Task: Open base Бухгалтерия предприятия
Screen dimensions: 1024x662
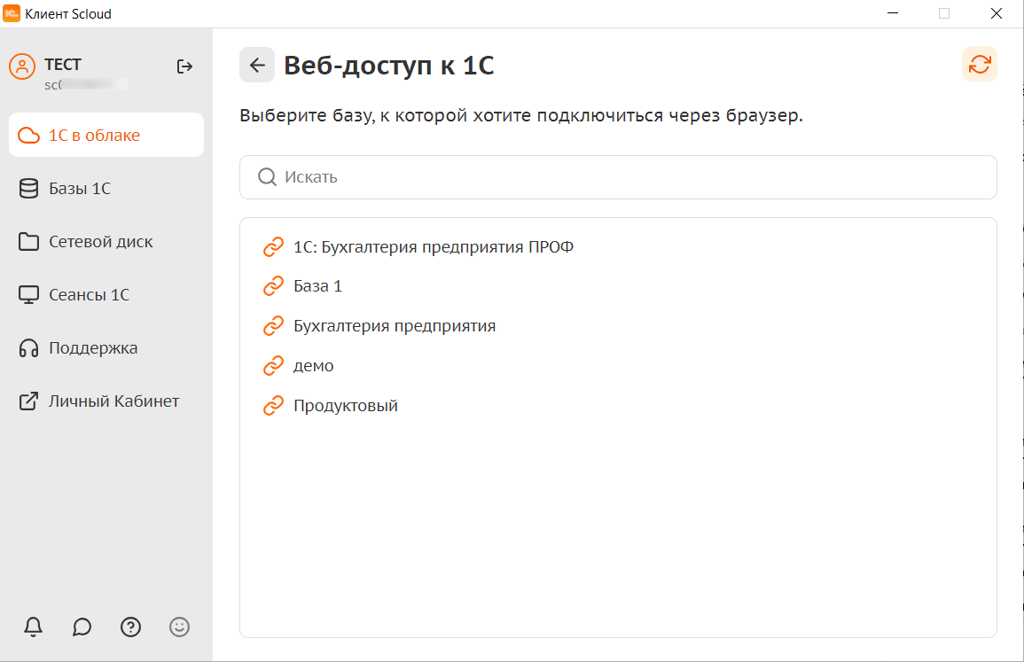Action: click(395, 326)
